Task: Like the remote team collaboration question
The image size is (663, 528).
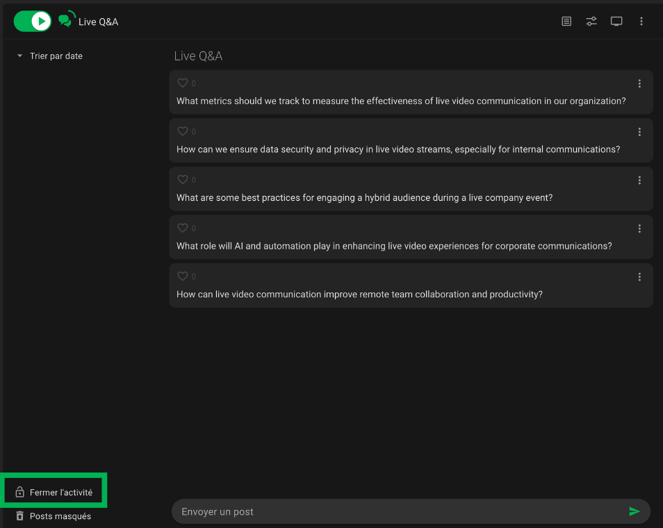Action: click(183, 277)
